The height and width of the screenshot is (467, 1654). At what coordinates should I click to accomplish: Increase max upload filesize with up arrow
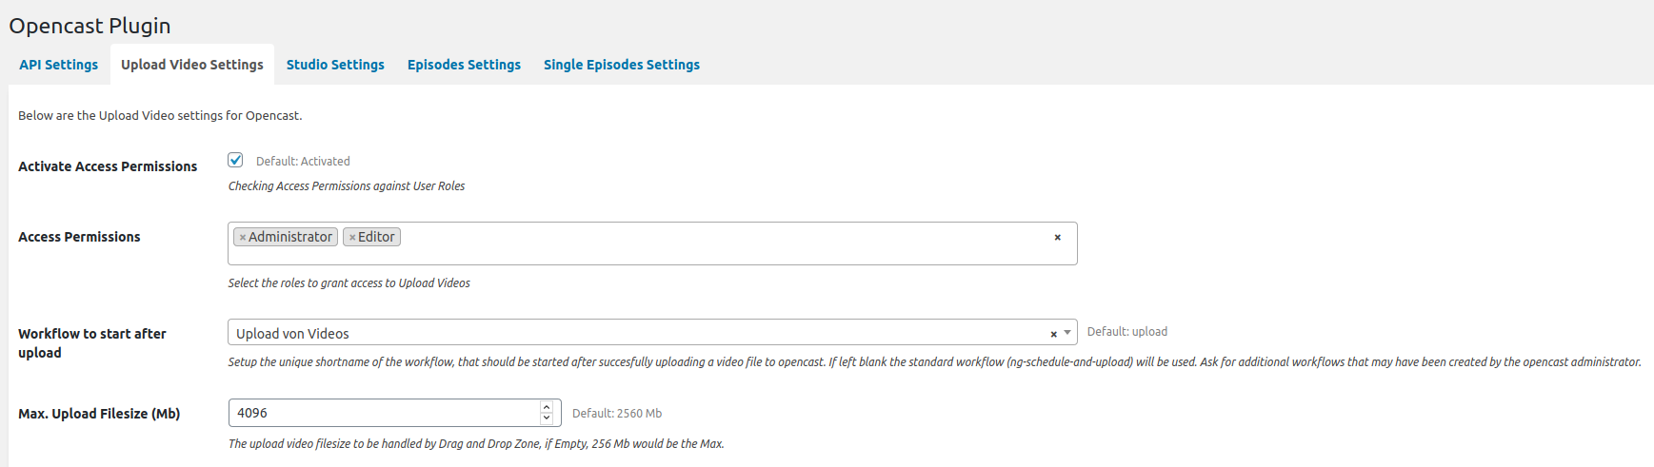pos(547,407)
